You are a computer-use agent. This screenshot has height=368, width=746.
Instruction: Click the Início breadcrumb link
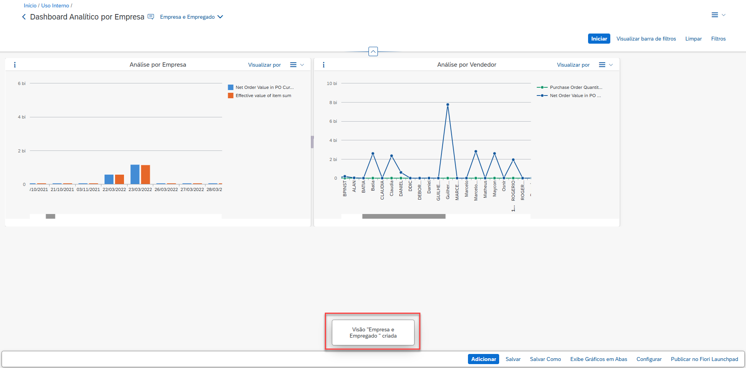[30, 5]
